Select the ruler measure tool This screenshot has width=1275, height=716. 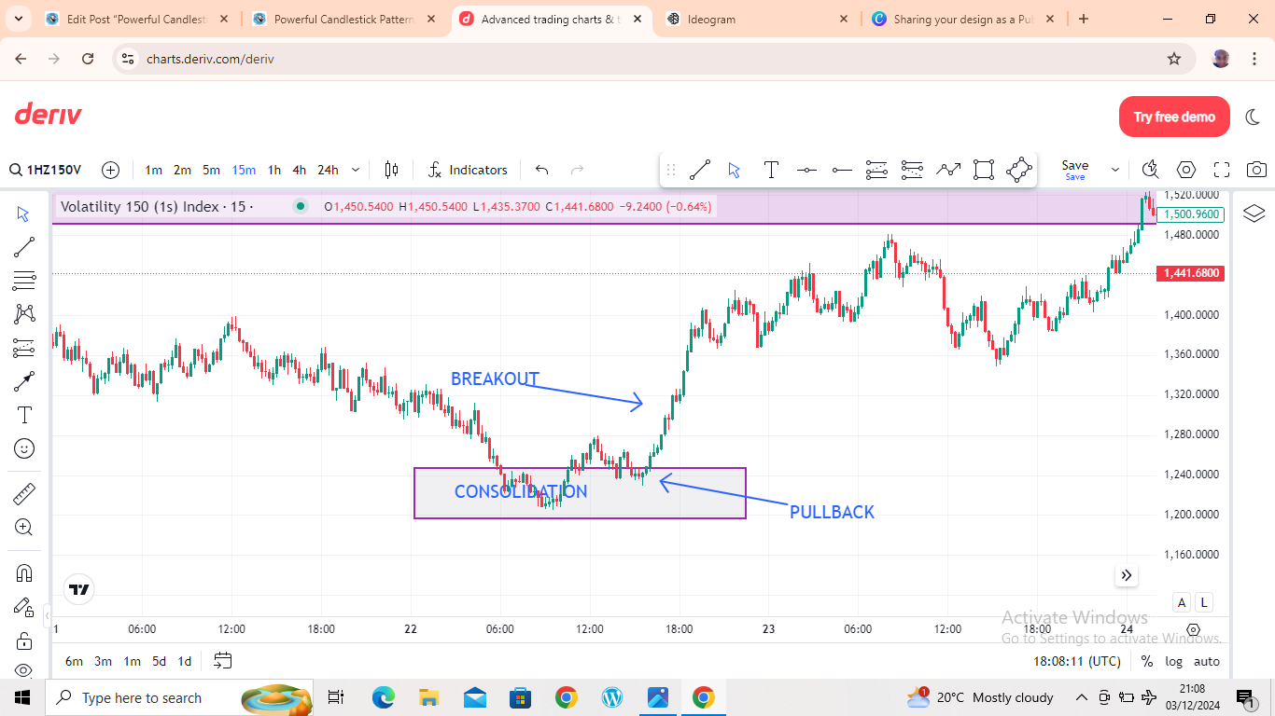[24, 493]
